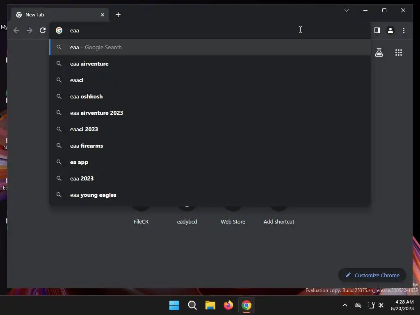Open taskbar Search
This screenshot has width=420, height=315.
pyautogui.click(x=192, y=305)
